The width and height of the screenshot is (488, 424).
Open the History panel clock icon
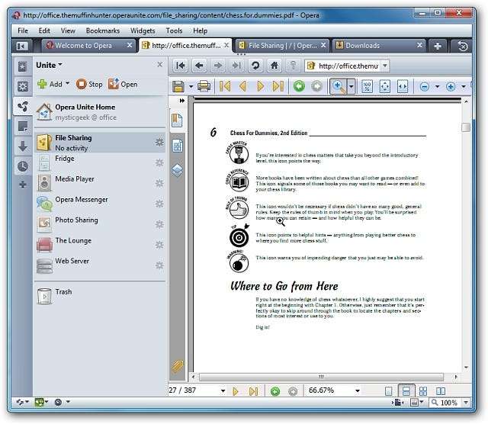22,165
